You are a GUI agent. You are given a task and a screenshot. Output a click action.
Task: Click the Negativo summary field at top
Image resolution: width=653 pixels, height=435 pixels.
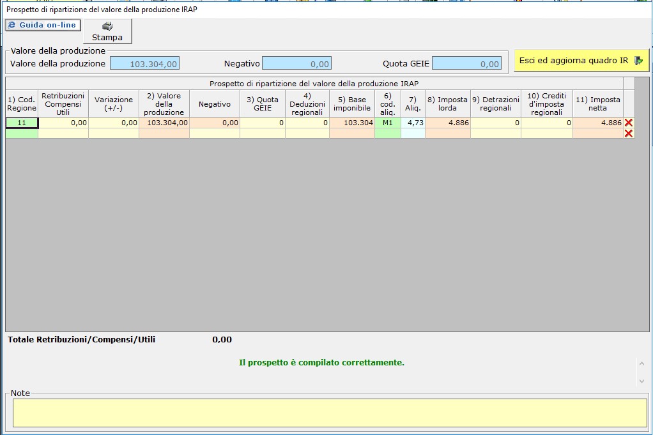[x=297, y=64]
